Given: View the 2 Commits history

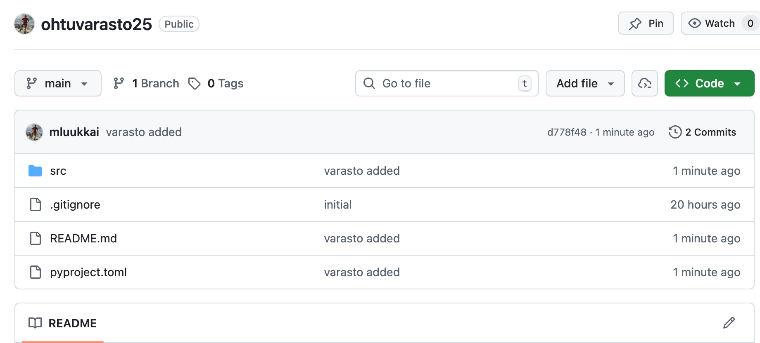Looking at the screenshot, I should (703, 132).
